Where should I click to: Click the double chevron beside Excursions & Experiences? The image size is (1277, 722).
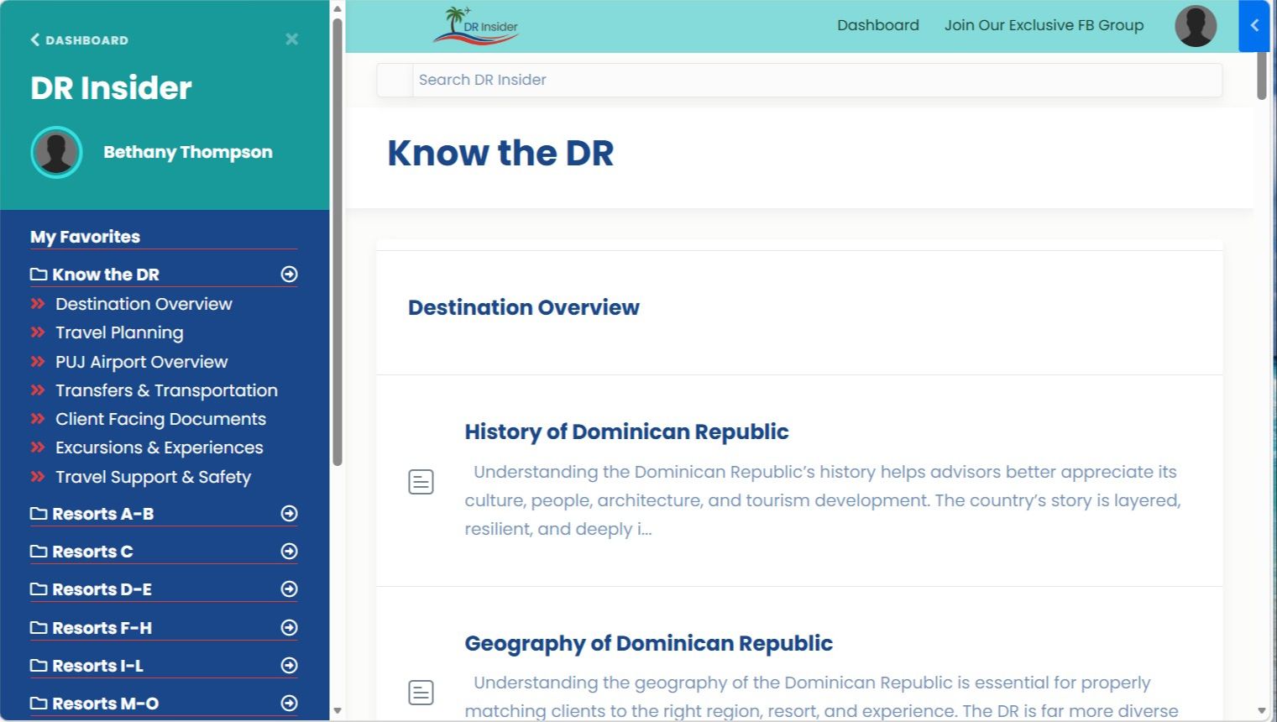(x=38, y=447)
